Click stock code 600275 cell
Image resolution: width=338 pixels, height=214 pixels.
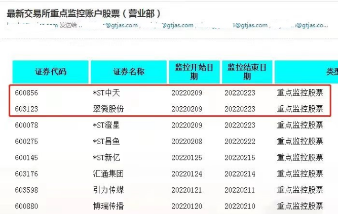tap(27, 141)
